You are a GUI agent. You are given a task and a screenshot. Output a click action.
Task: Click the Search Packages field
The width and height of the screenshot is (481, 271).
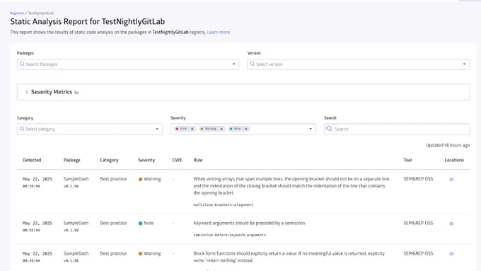coord(128,64)
